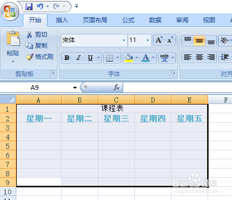Select row 2 header

pos(8,118)
